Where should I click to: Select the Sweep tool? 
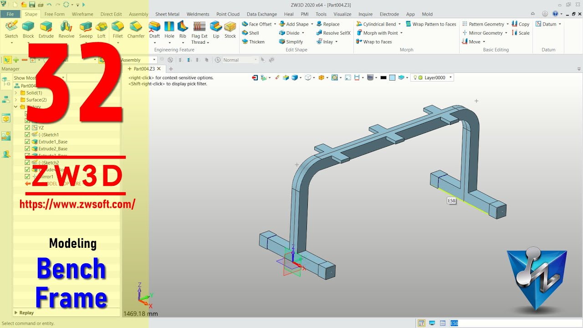coord(86,29)
